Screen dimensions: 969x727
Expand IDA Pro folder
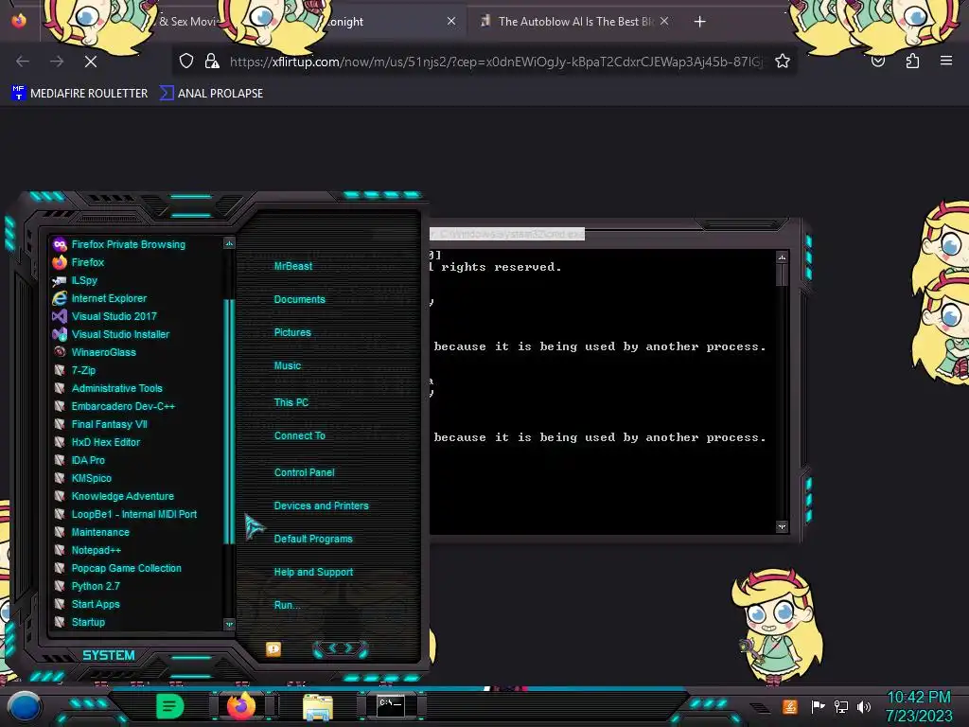[x=79, y=460]
